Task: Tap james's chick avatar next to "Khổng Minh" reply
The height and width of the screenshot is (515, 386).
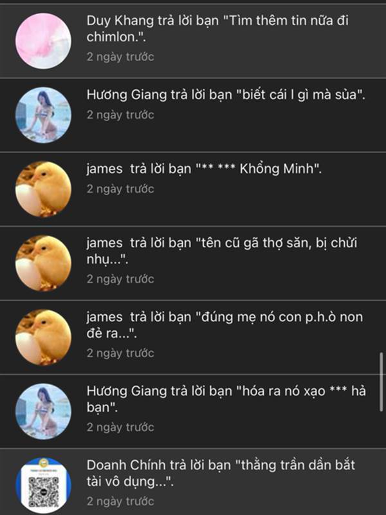Action: click(43, 189)
